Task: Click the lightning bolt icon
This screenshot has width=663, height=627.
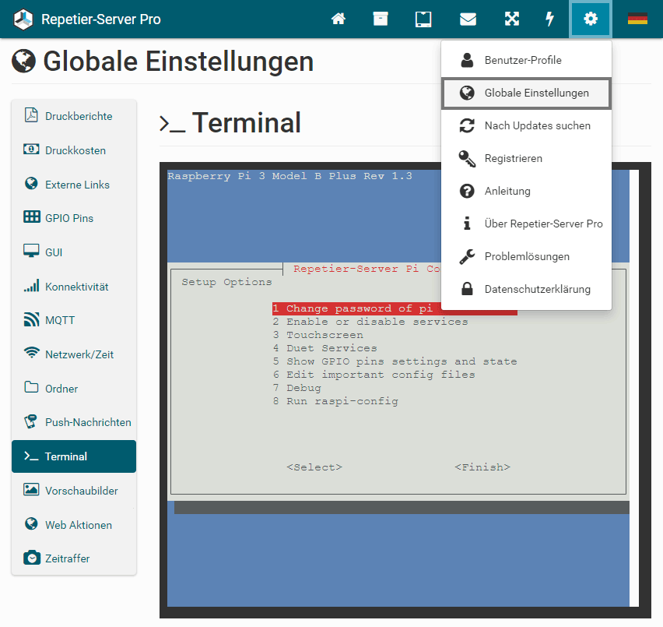Action: [549, 19]
